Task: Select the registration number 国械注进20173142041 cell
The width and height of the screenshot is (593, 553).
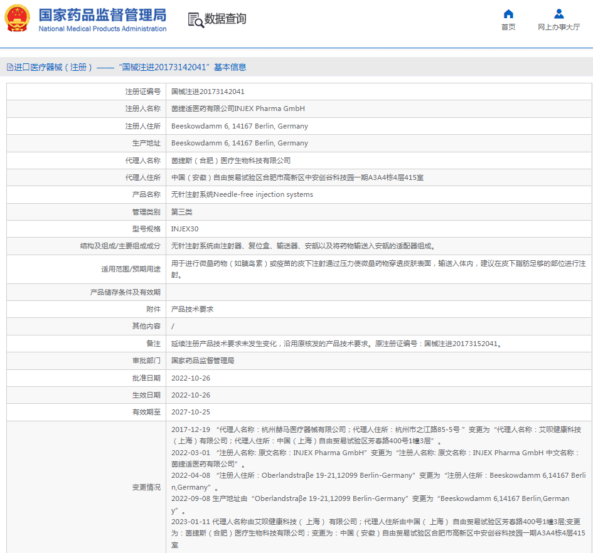Action: tap(208, 92)
